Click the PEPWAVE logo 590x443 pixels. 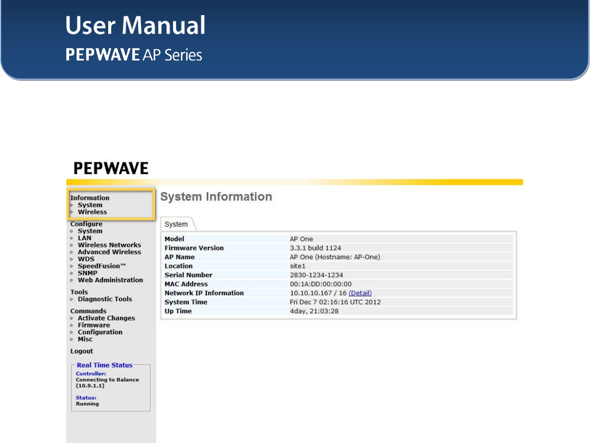pyautogui.click(x=111, y=169)
